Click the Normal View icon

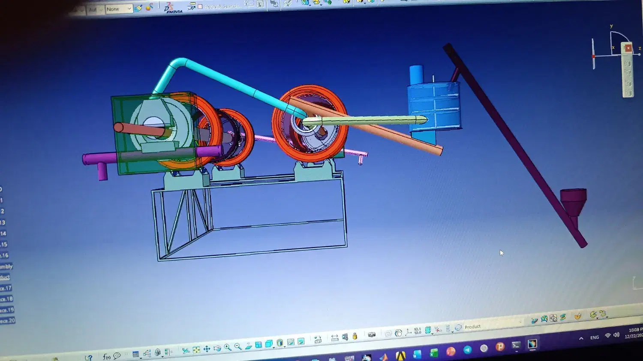(248, 346)
